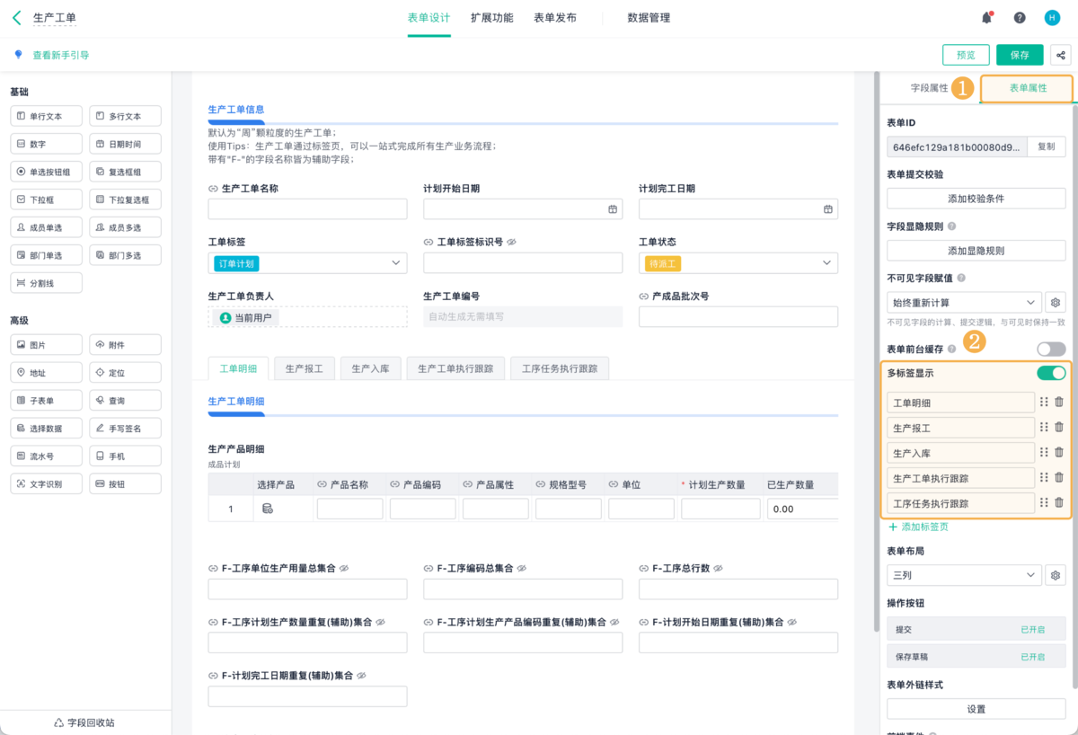The image size is (1078, 735).
Task: Select the 流水号 field type
Action: [x=46, y=455]
